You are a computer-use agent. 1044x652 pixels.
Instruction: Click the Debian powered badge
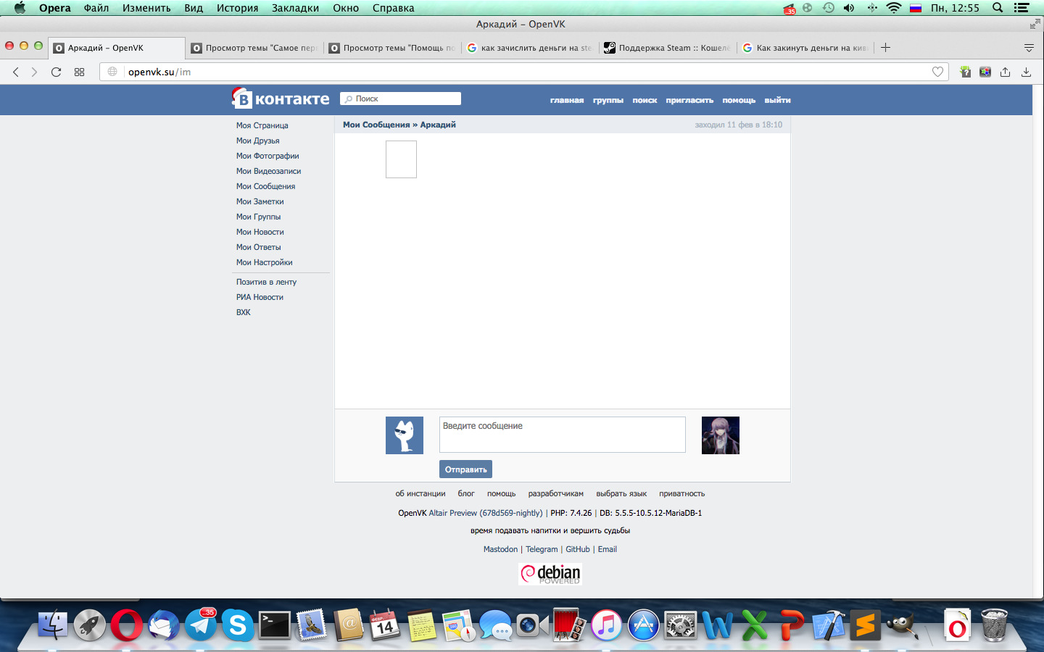click(550, 574)
